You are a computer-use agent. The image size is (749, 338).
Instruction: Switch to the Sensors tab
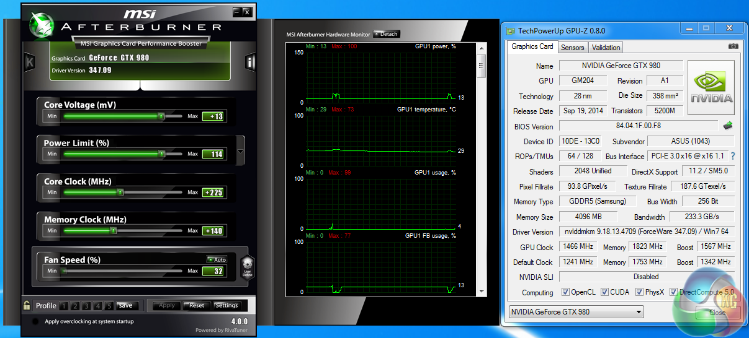572,48
